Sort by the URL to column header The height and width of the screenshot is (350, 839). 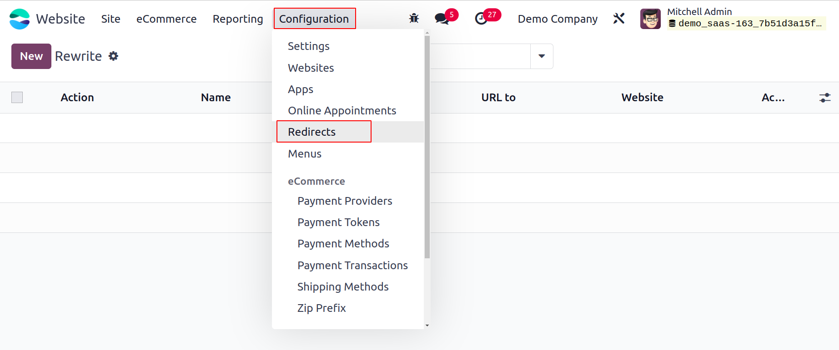point(498,98)
